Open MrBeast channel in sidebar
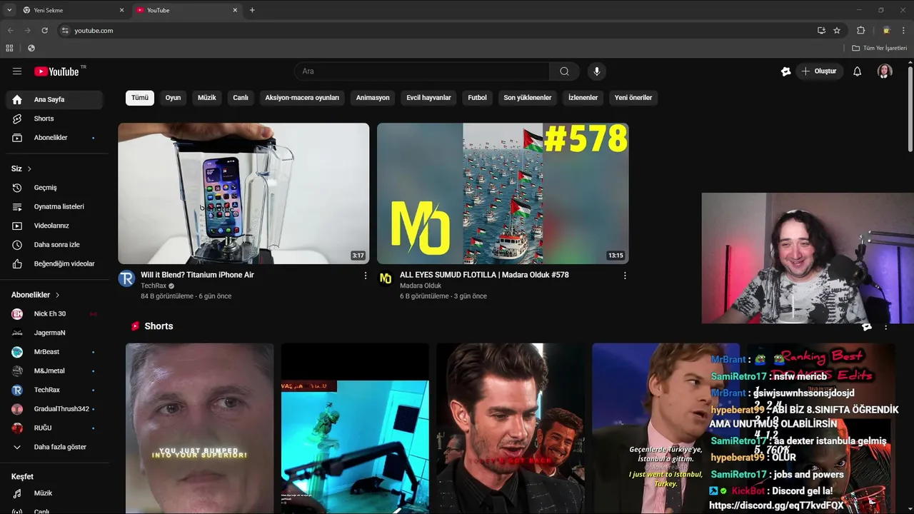This screenshot has width=914, height=514. [x=54, y=352]
